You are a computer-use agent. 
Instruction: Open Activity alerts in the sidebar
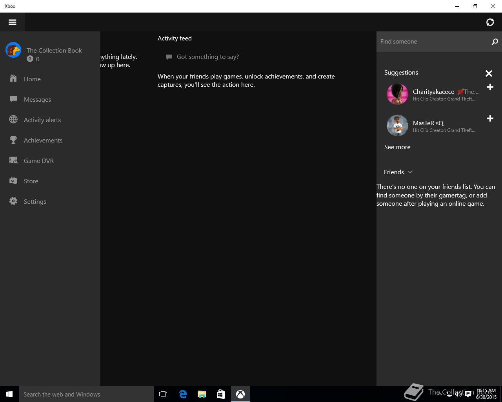[x=50, y=120]
